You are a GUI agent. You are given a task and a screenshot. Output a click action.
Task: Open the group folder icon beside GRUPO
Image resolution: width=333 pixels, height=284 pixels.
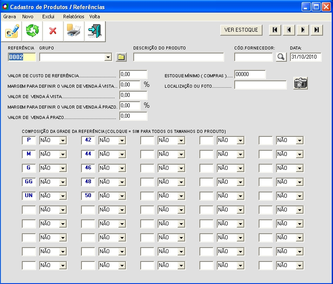coord(121,57)
